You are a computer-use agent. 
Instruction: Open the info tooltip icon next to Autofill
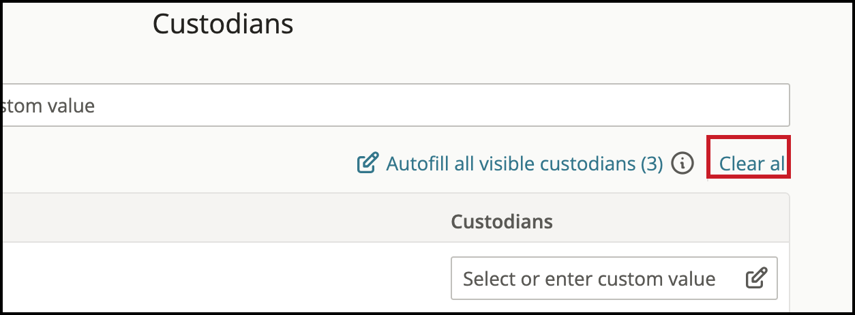click(x=682, y=164)
